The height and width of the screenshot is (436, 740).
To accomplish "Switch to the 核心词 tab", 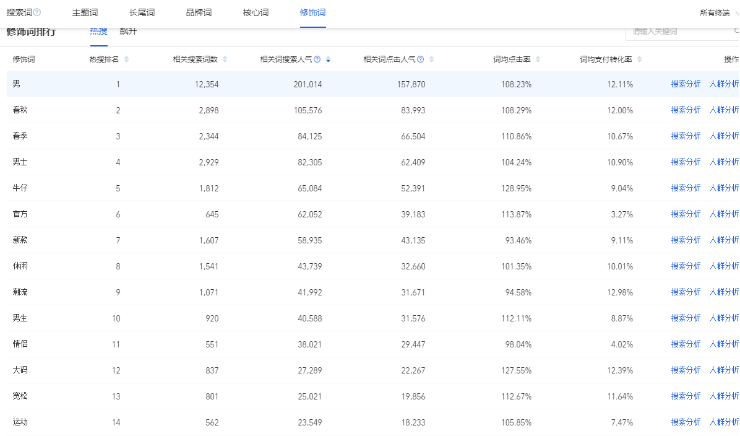I will pos(256,13).
